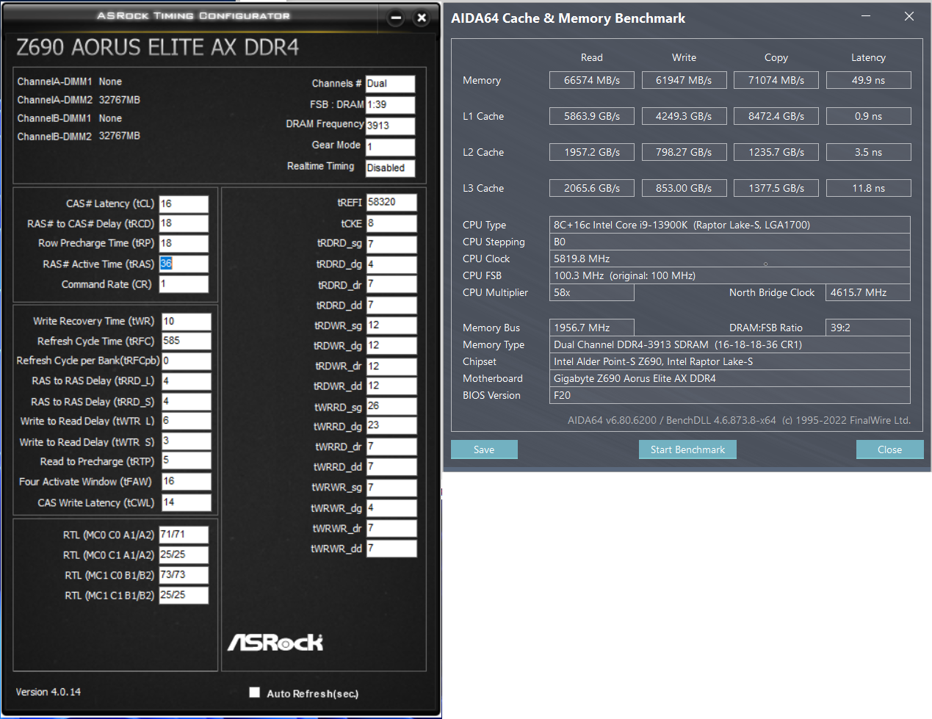Click the Save button in AIDA64
The image size is (932, 719).
[484, 449]
